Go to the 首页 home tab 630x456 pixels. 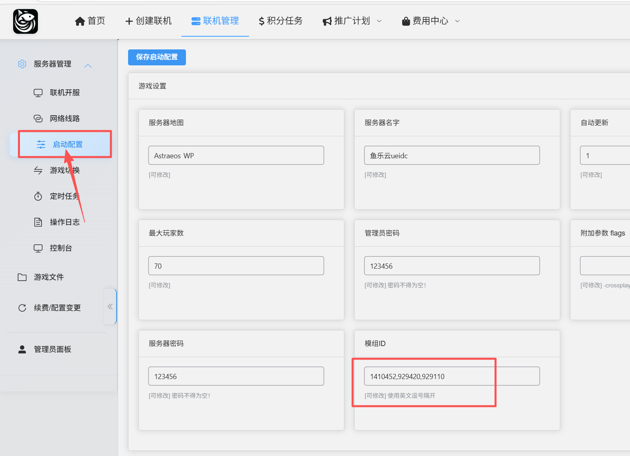click(x=90, y=21)
